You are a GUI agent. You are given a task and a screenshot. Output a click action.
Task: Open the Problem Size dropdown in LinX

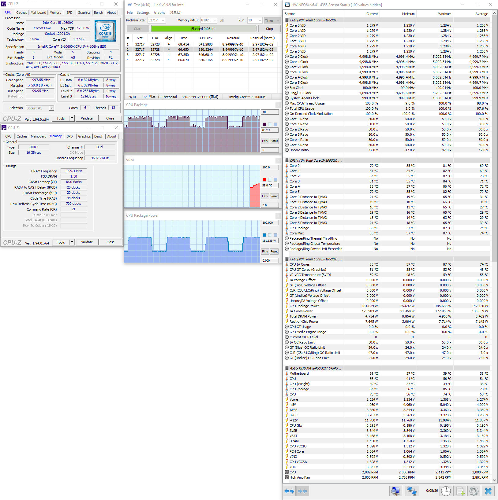pyautogui.click(x=163, y=20)
